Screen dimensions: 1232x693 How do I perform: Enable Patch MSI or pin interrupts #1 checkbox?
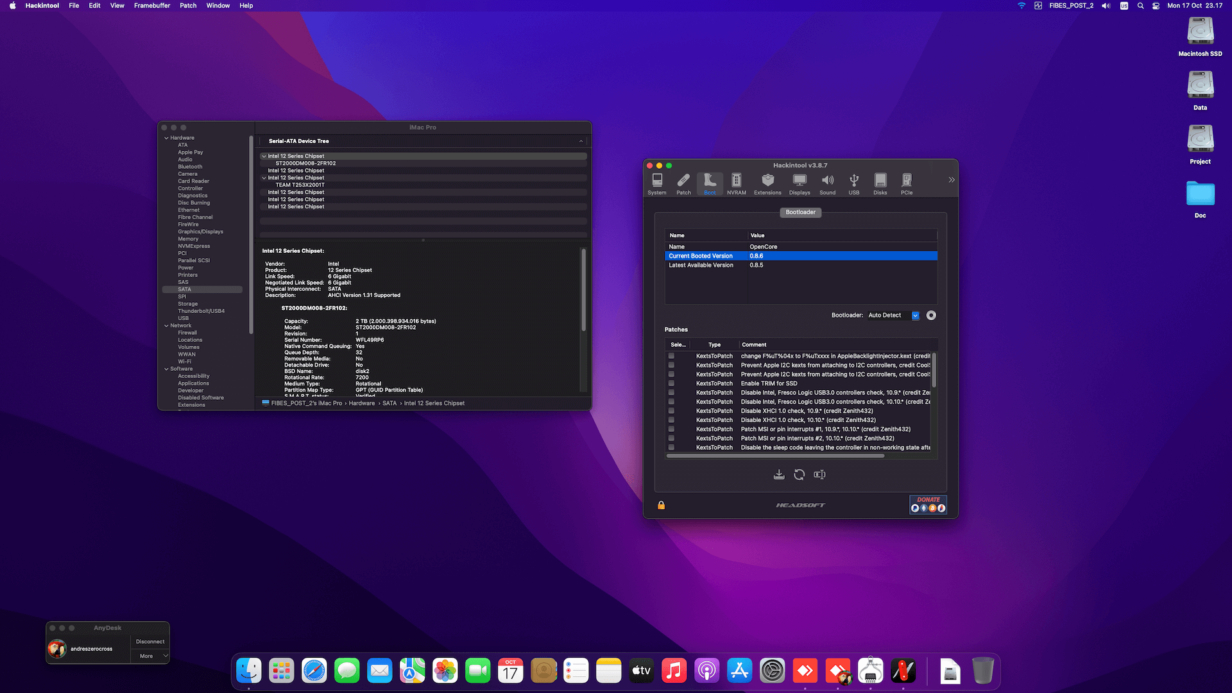point(671,429)
